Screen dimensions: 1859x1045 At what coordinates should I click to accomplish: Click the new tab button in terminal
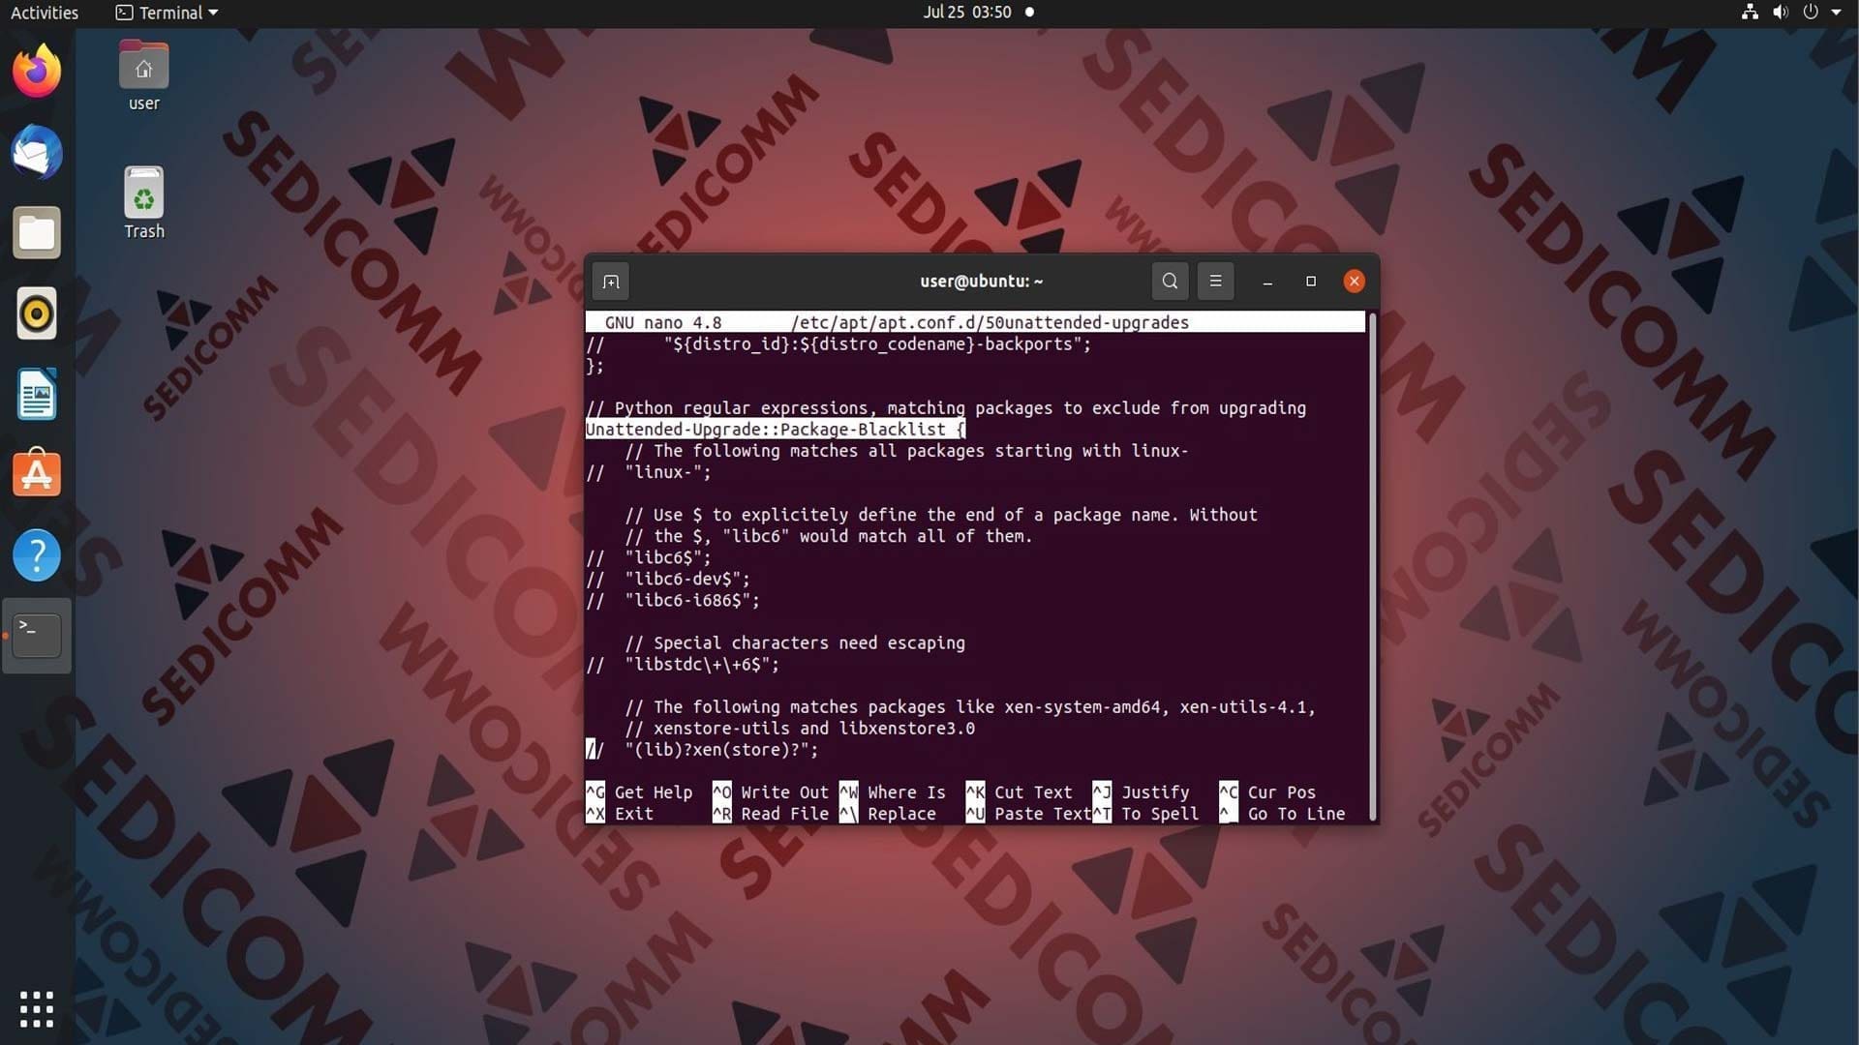611,282
